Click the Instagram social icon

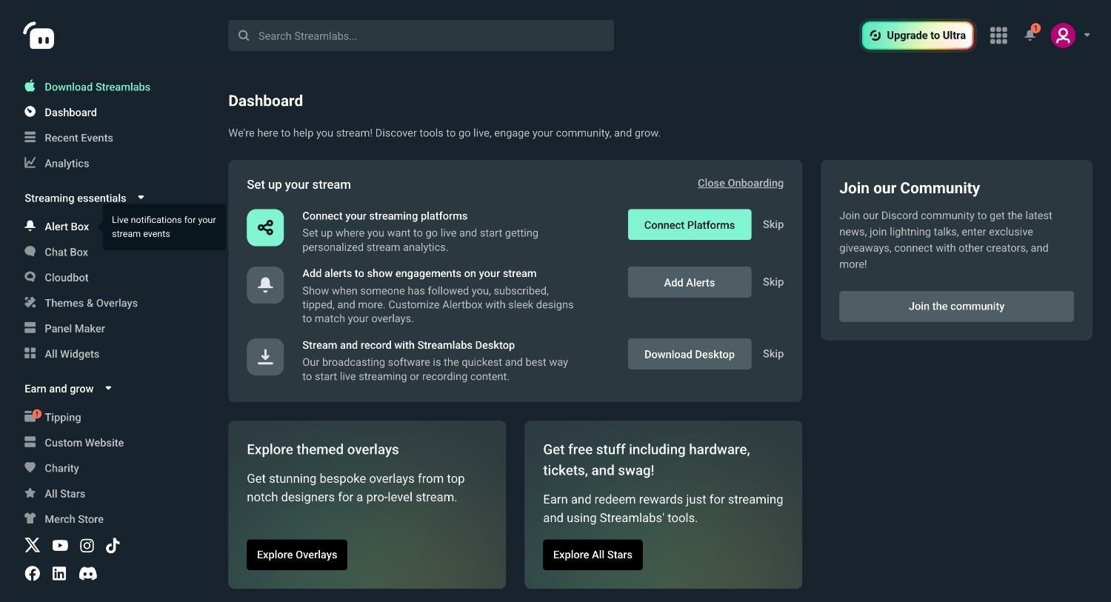coord(87,546)
